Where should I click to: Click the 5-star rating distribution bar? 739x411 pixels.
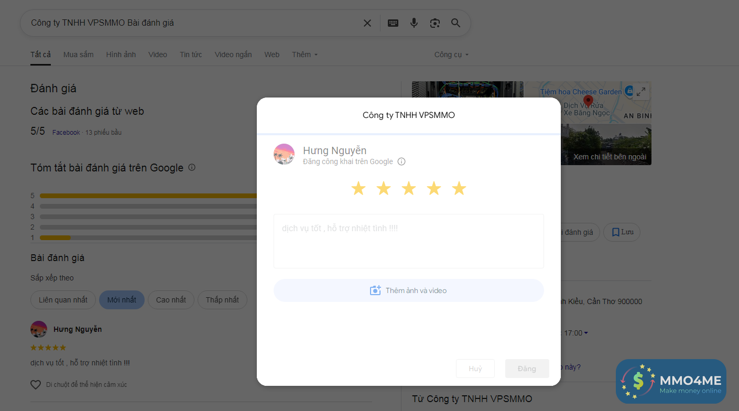[148, 196]
